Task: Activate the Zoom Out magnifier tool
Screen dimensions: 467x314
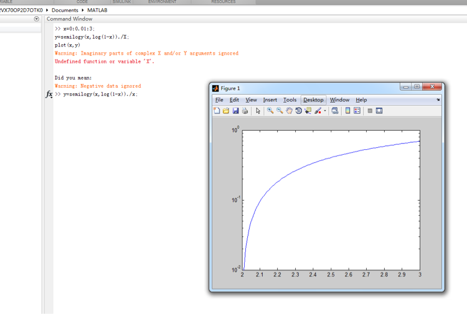Action: pyautogui.click(x=280, y=111)
